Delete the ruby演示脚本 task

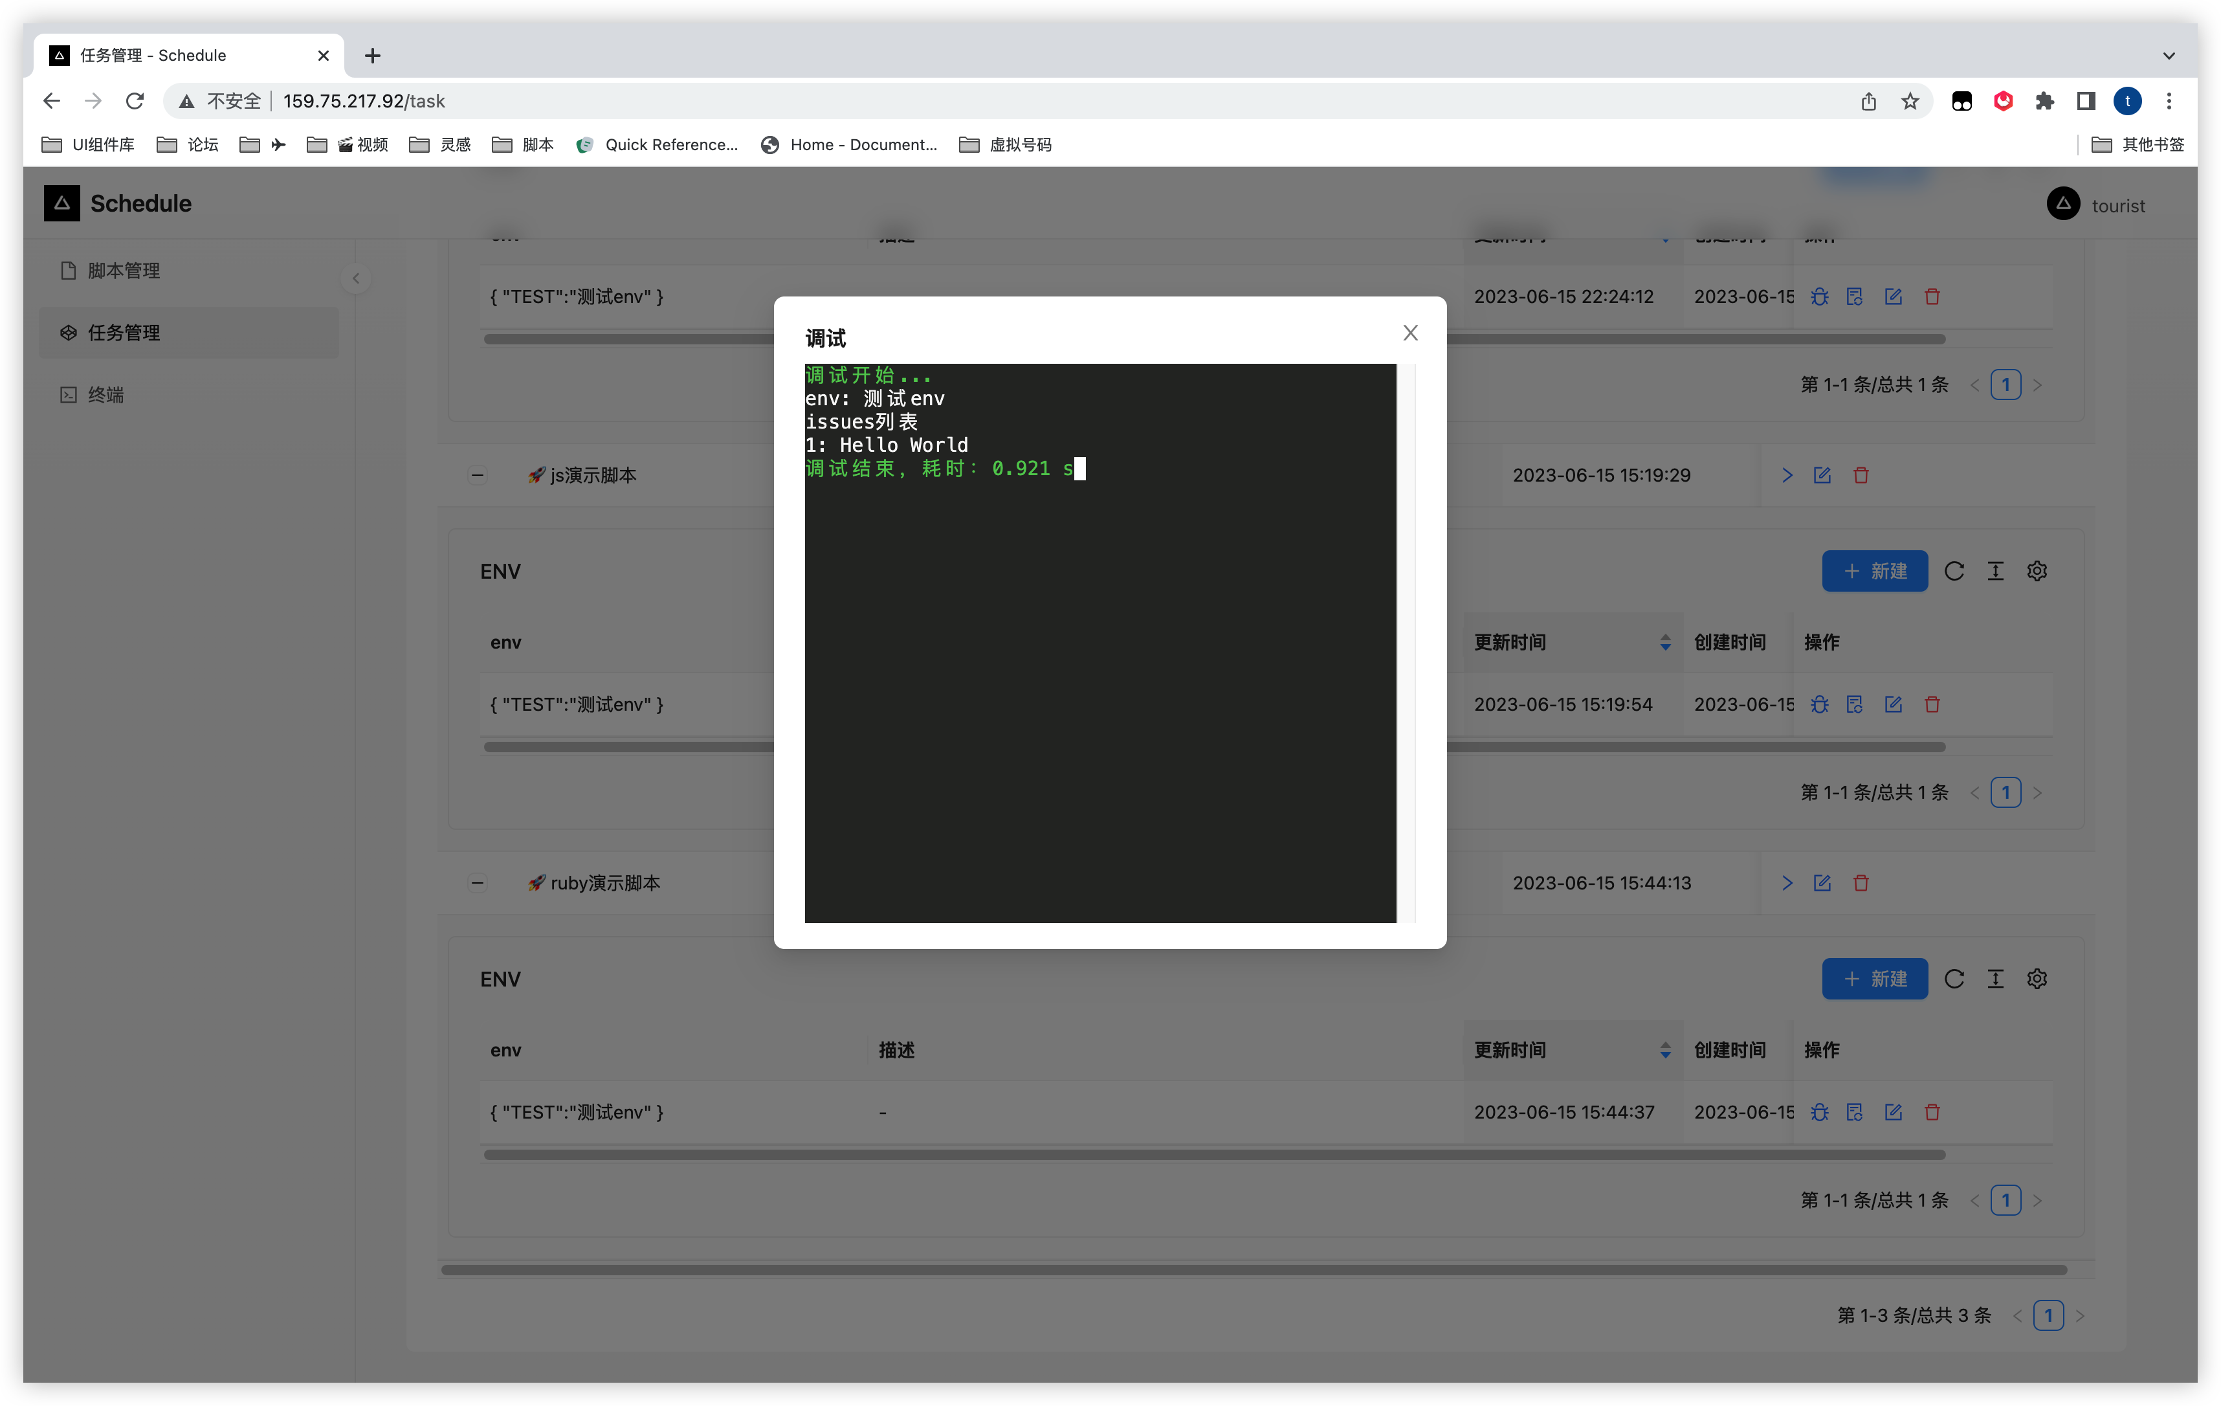coord(1861,883)
